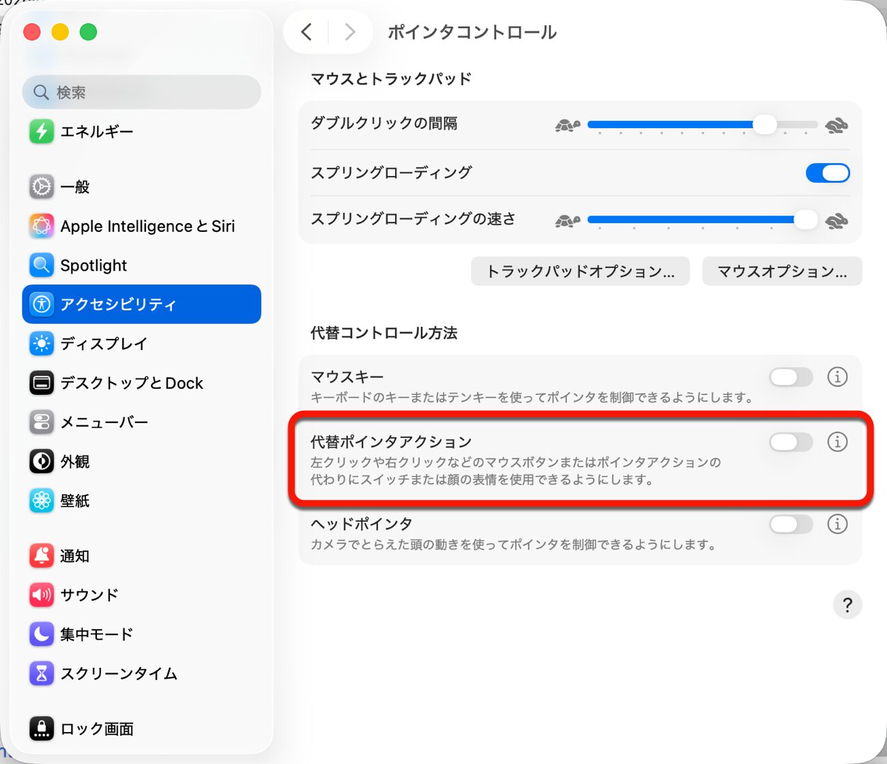
Task: Go back with the left chevron
Action: [x=307, y=31]
